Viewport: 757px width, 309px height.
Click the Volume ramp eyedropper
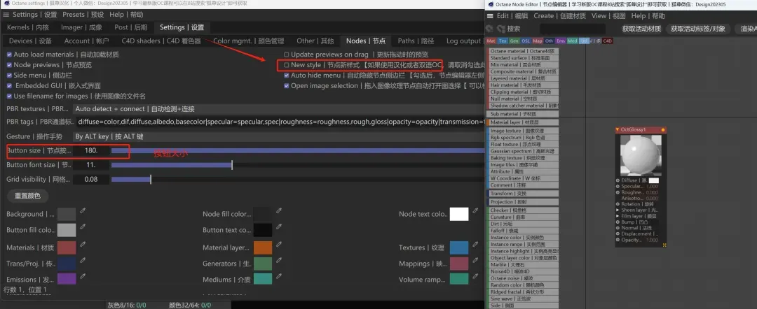tap(475, 276)
